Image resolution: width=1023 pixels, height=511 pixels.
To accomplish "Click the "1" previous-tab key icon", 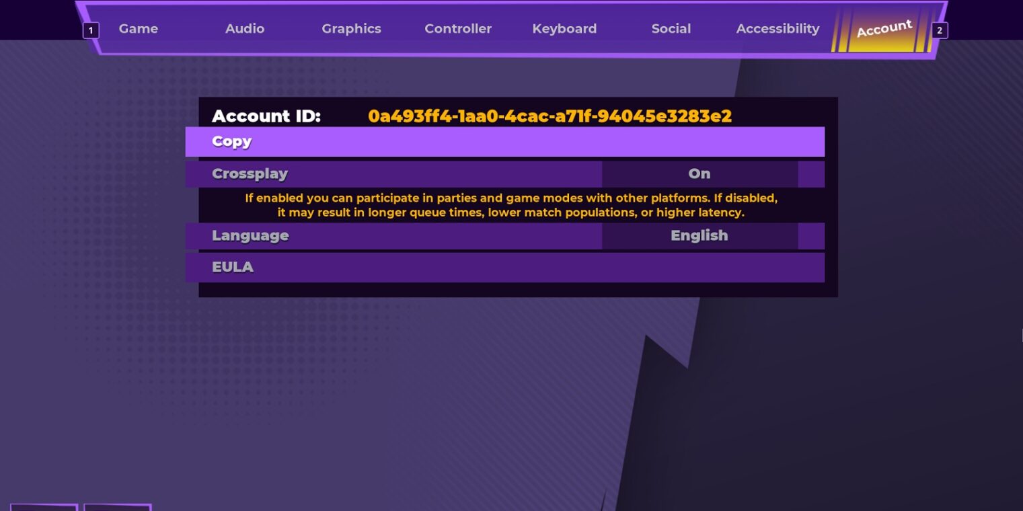I will point(91,30).
